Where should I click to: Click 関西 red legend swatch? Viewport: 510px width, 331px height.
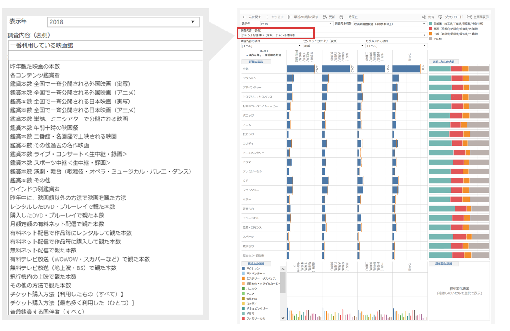pyautogui.click(x=431, y=29)
